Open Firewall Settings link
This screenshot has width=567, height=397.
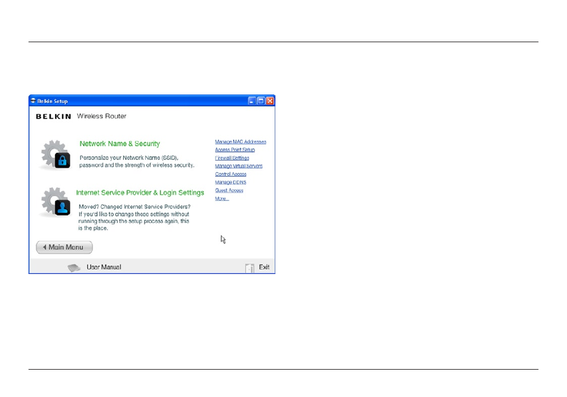point(232,158)
